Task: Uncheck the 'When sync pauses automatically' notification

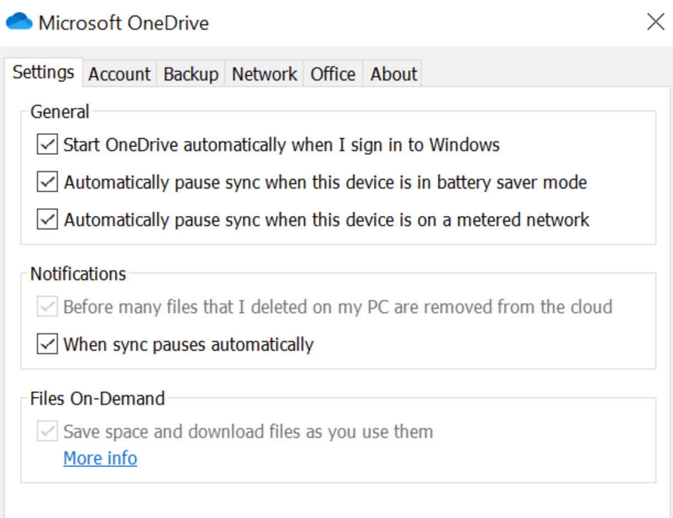Action: [47, 344]
